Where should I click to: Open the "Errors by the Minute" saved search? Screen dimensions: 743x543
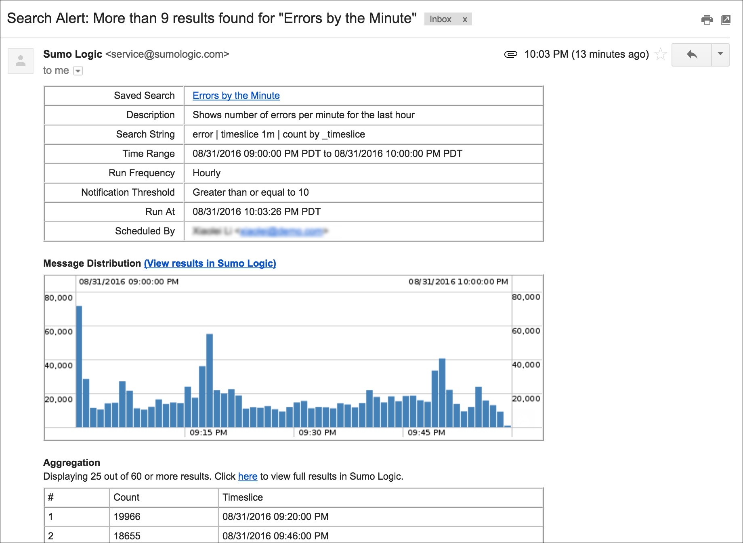tap(236, 96)
